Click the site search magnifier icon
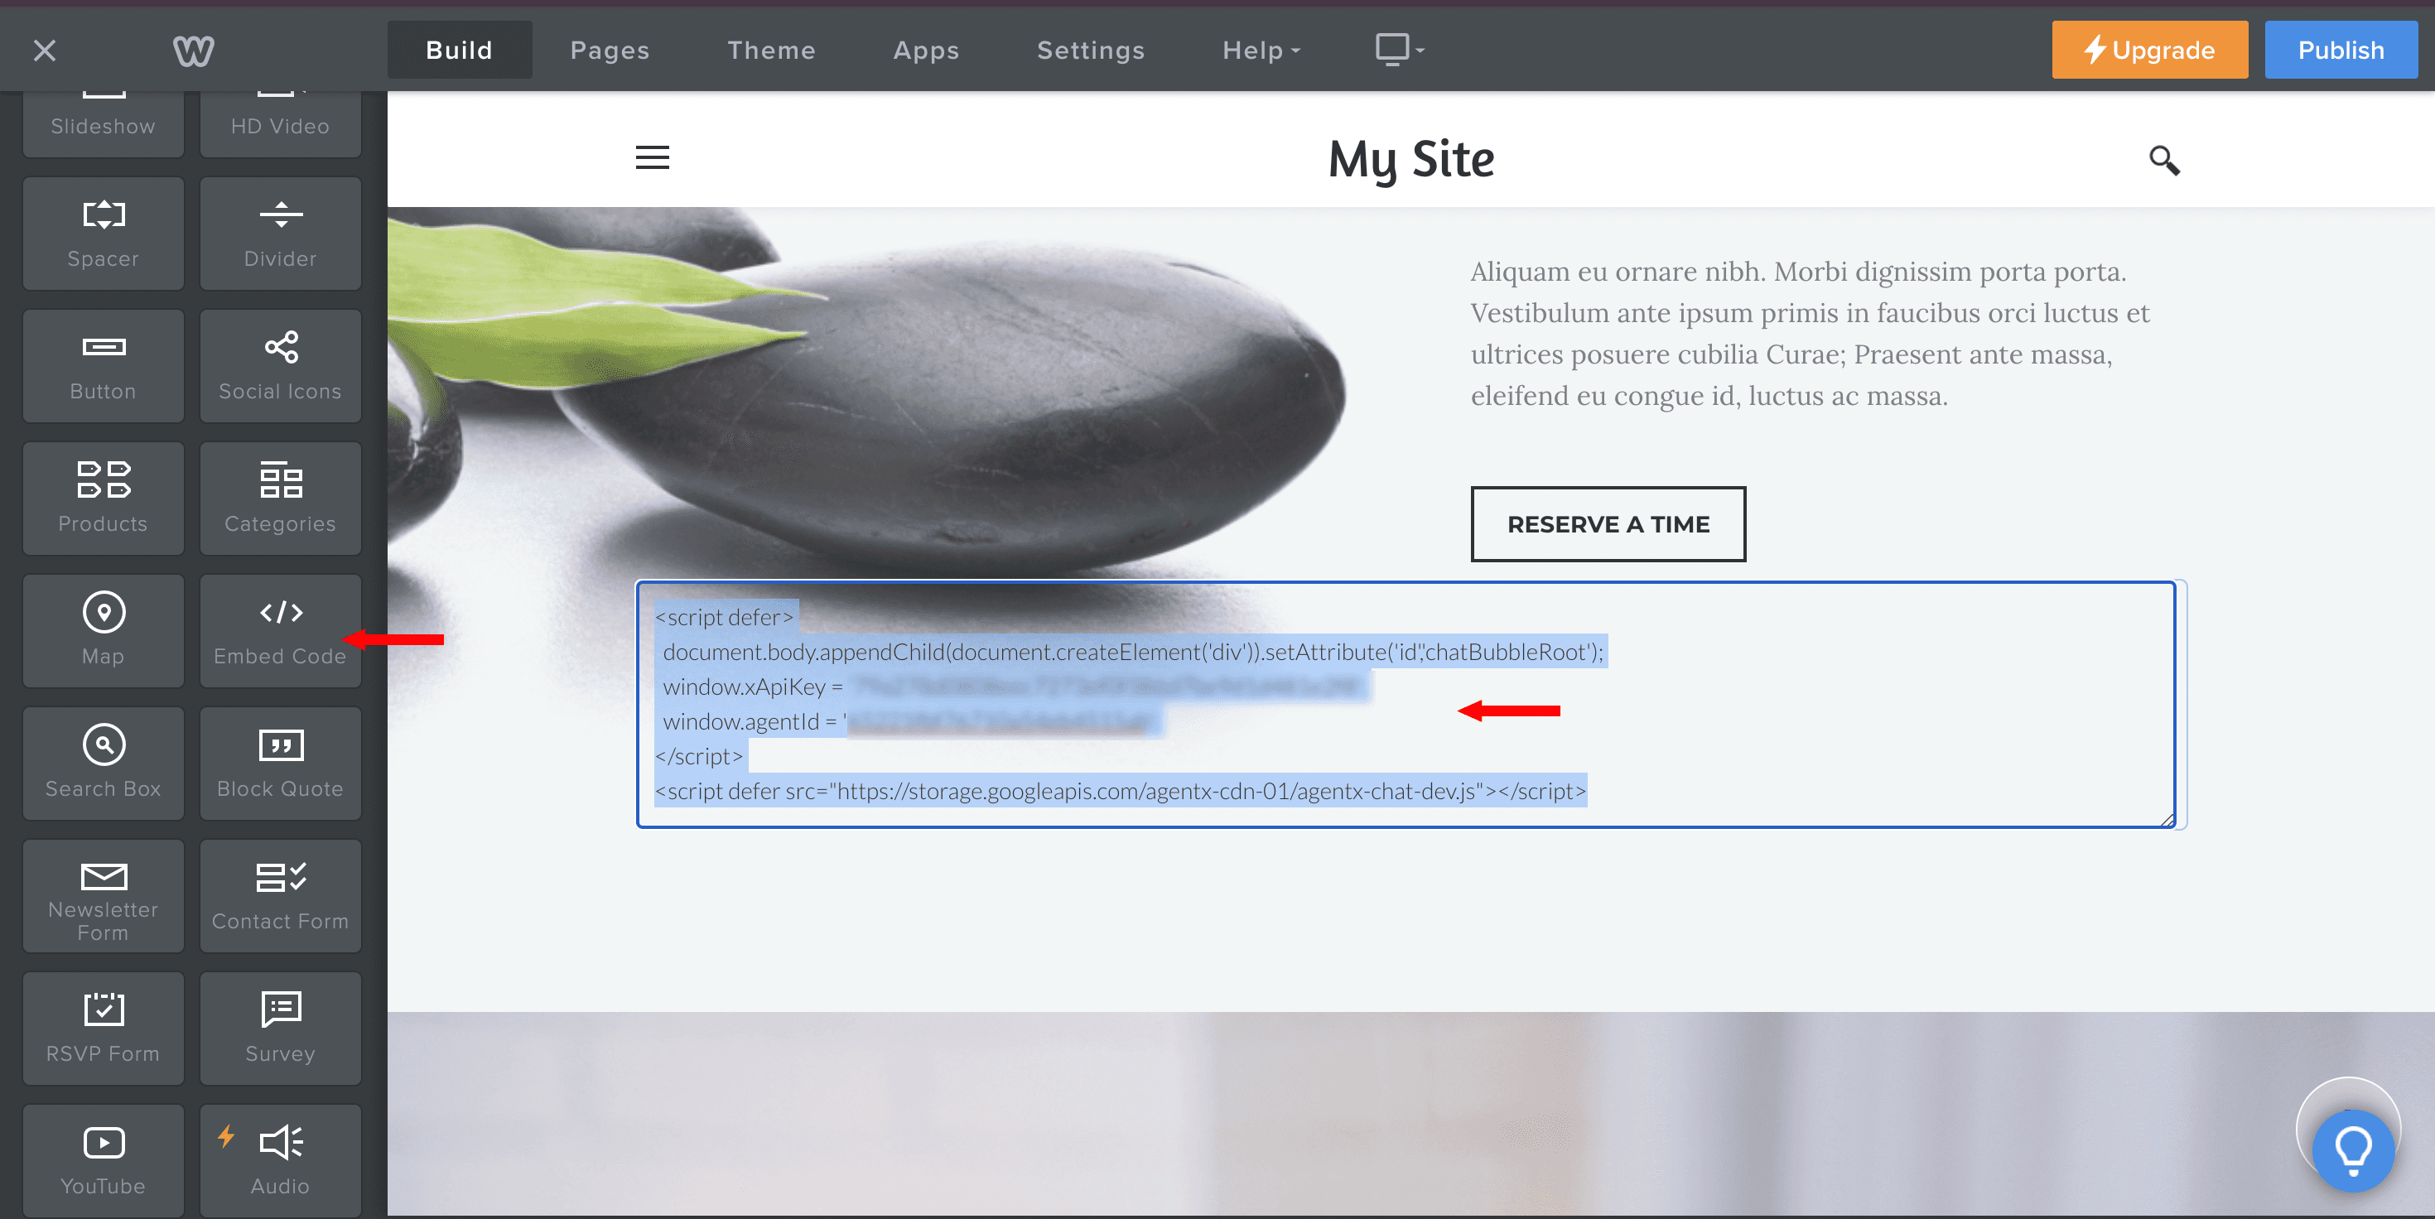Image resolution: width=2435 pixels, height=1219 pixels. point(2163,160)
